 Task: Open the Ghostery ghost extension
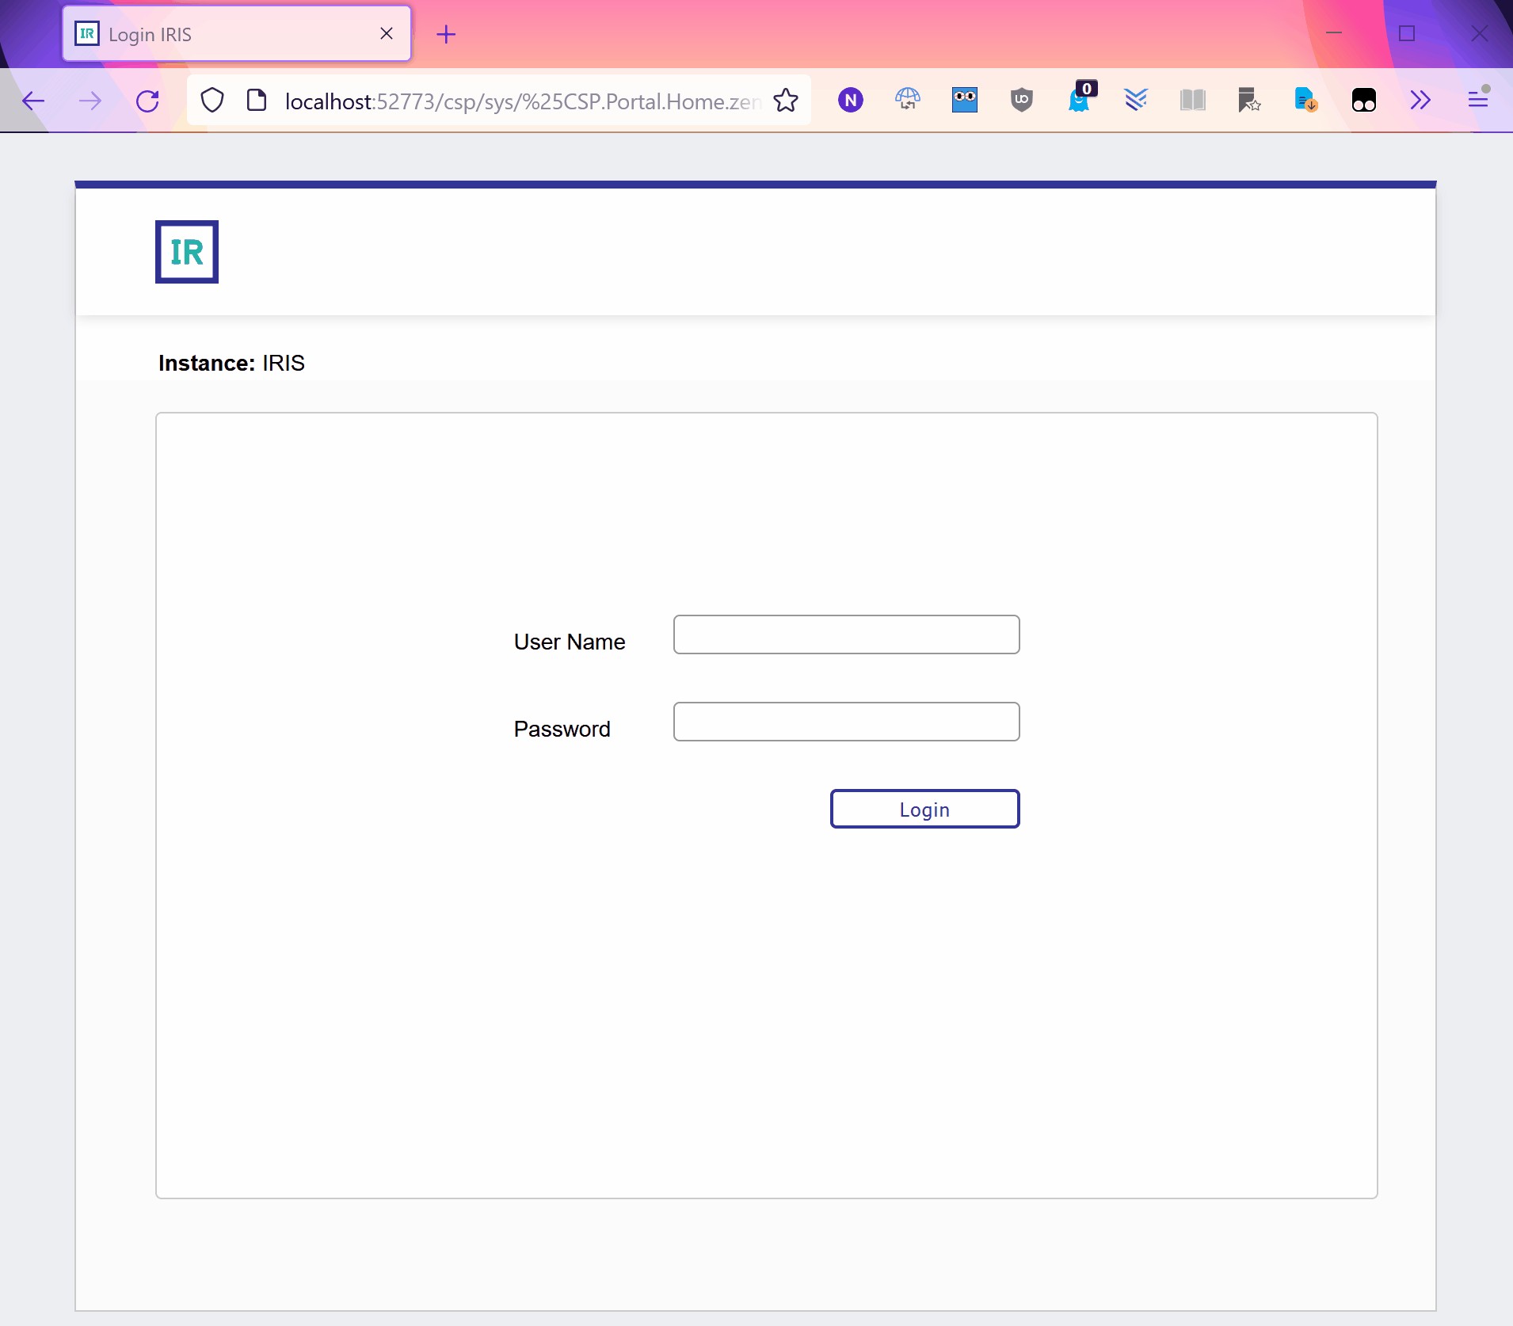point(1079,101)
